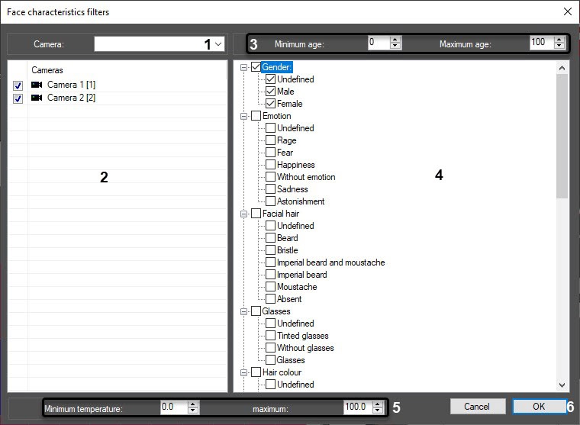Check the Imperial beard option
This screenshot has height=425, width=580.
click(x=270, y=275)
